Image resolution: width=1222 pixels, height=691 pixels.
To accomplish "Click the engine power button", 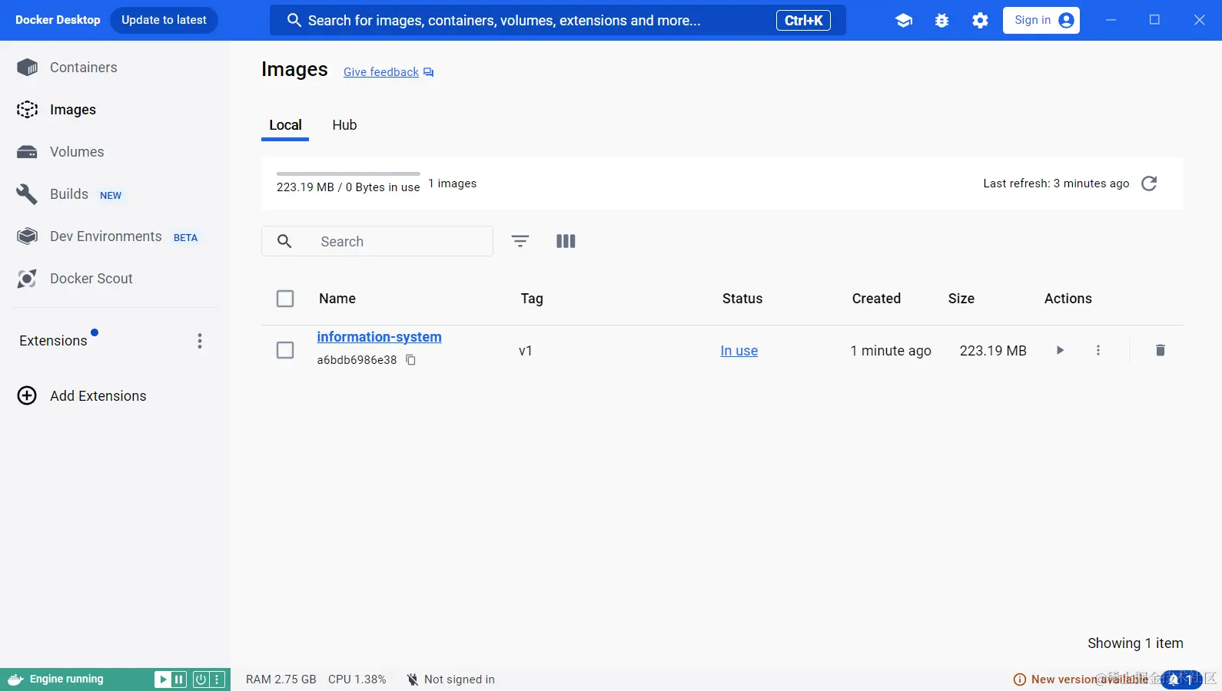I will coord(201,679).
